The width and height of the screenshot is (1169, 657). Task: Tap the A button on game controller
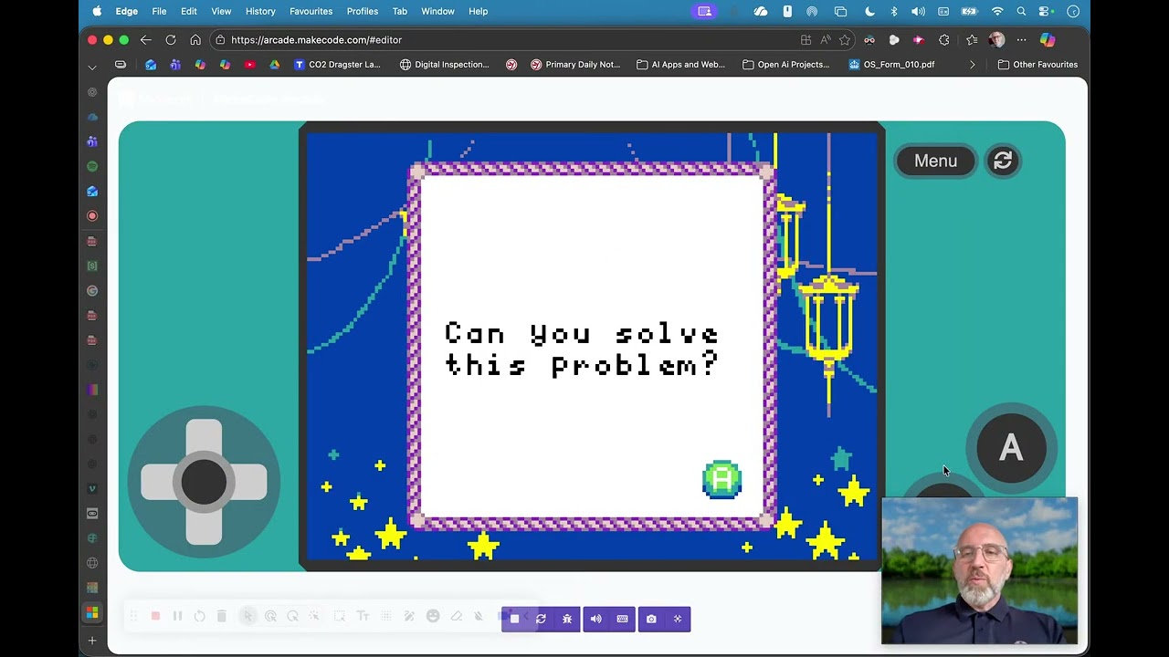pos(1011,448)
